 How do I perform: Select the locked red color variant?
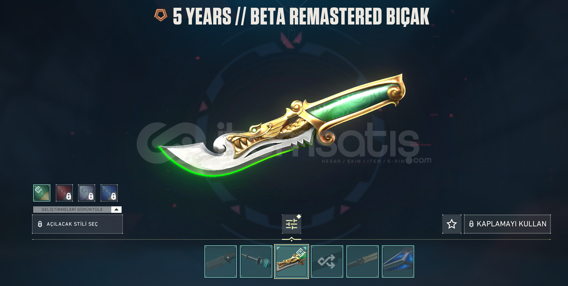coord(64,193)
